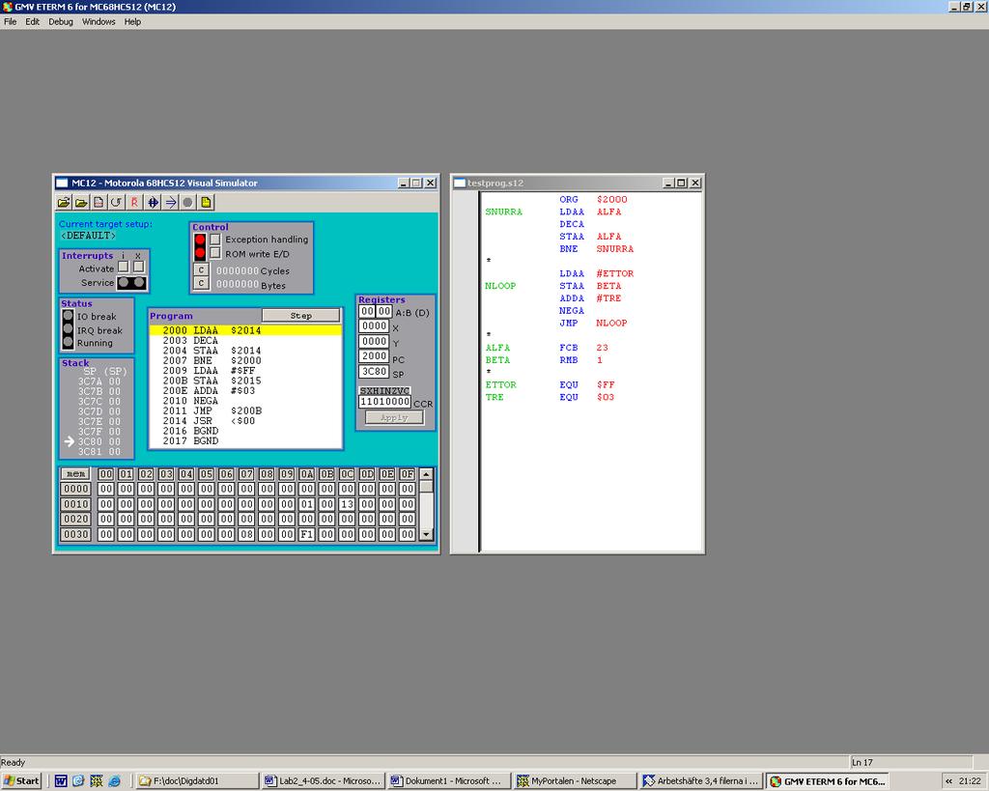Open the File menu
Viewport: 989px width, 791px height.
tap(10, 21)
